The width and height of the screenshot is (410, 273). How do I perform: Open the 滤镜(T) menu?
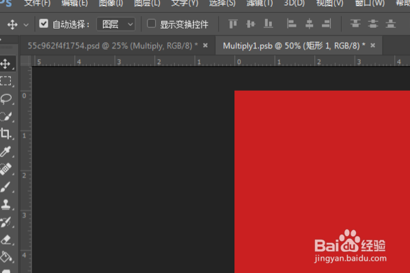[260, 3]
